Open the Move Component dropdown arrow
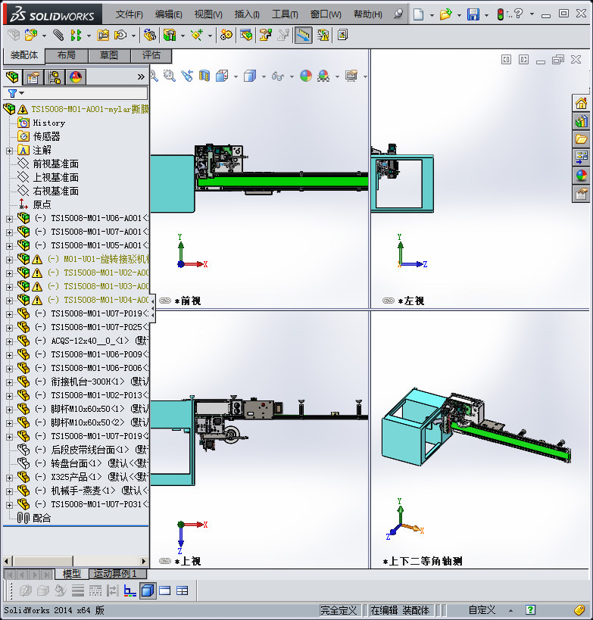593x620 pixels. 133,36
